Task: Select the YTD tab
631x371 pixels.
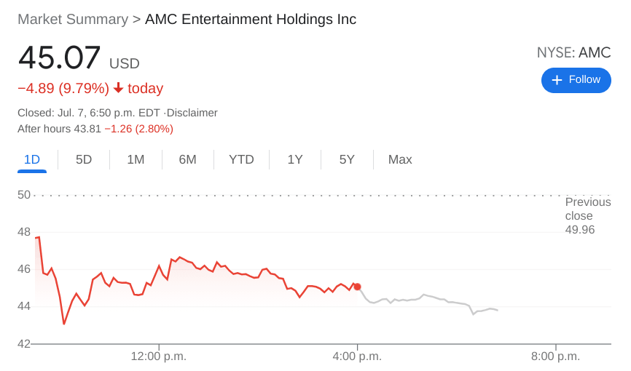Action: (x=241, y=159)
